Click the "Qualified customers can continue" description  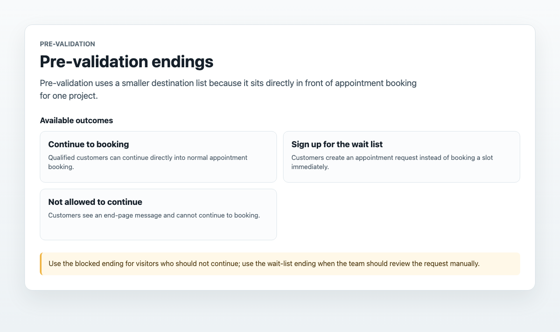pyautogui.click(x=148, y=162)
